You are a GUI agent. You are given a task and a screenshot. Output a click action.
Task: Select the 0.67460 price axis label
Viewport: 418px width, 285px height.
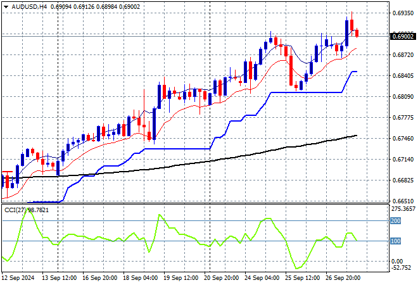coord(403,139)
